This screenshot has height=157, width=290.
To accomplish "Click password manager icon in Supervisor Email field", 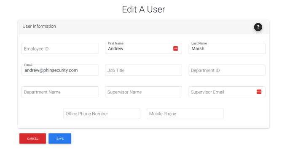I will pos(259,92).
